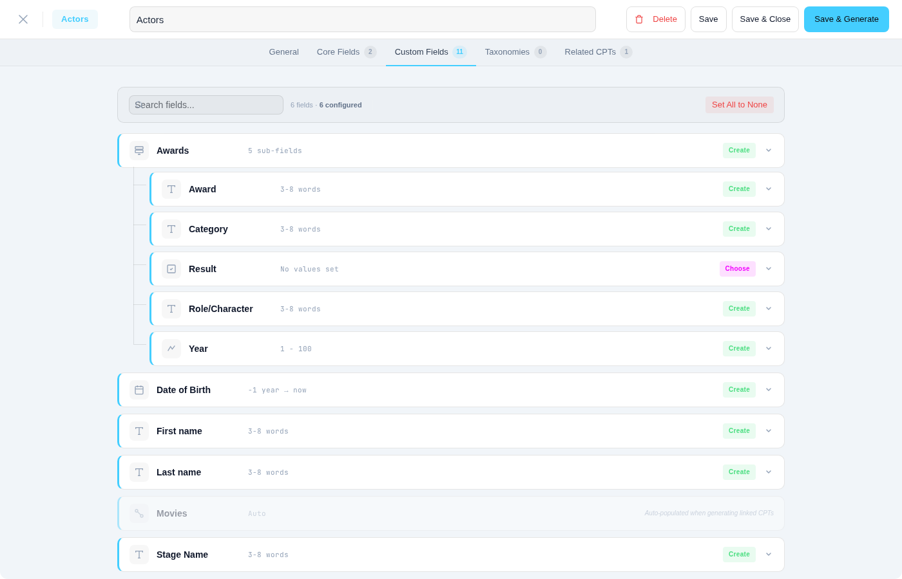Expand the Last name field chevron
This screenshot has height=579, width=902.
(769, 472)
